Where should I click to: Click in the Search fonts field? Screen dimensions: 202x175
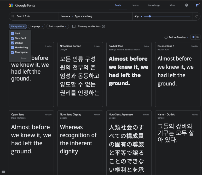[34, 16]
